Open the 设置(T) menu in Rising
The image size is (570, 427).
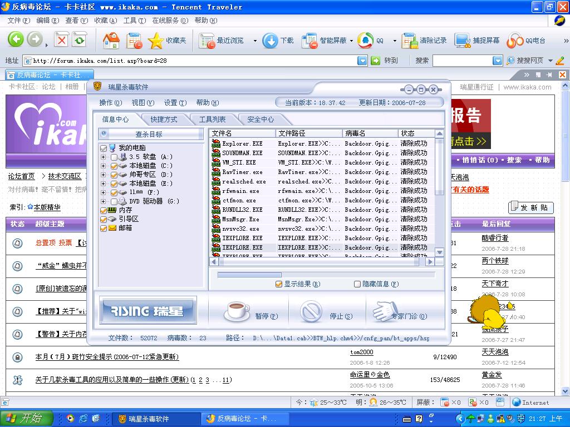(x=175, y=103)
